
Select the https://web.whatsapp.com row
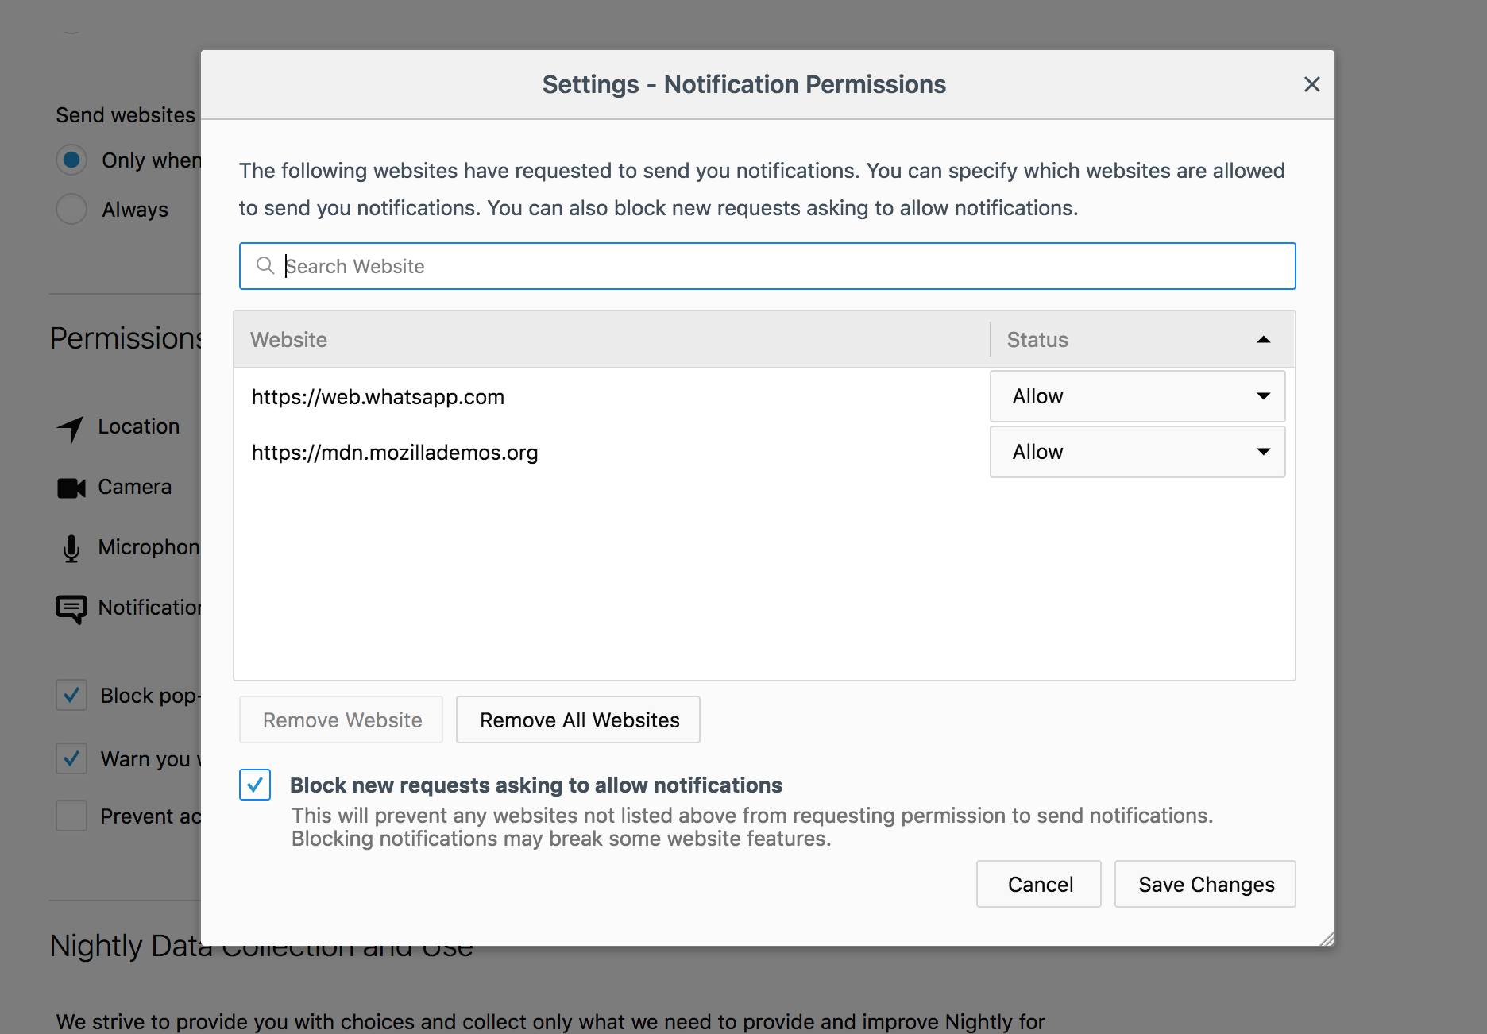click(x=612, y=397)
